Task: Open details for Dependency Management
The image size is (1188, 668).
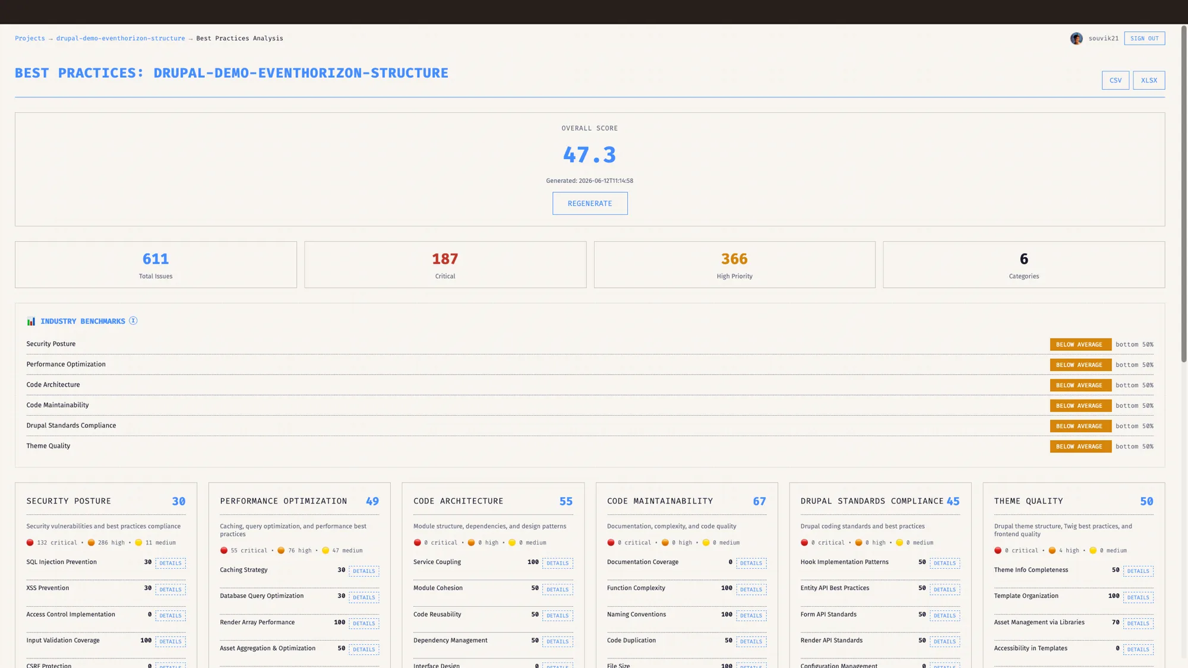Action: (x=558, y=642)
